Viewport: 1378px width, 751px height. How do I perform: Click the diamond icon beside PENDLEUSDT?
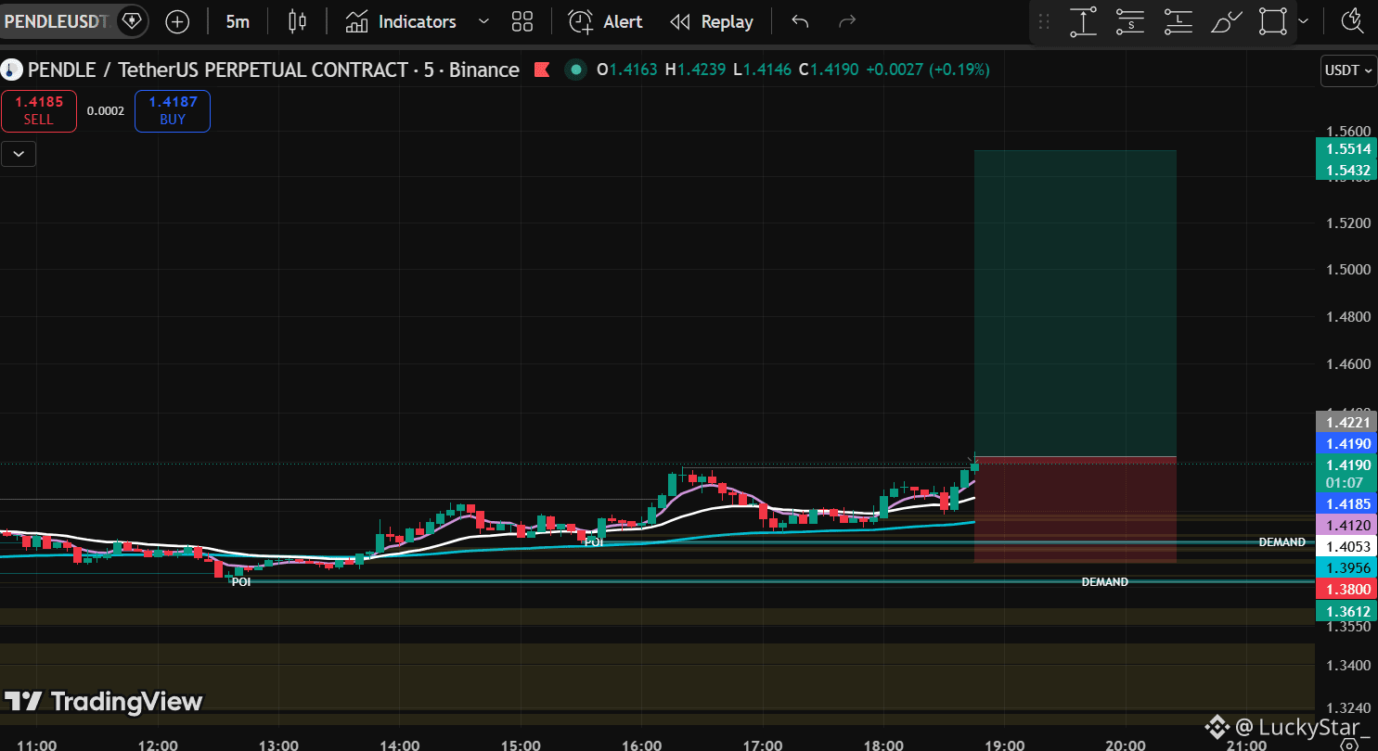(x=132, y=20)
